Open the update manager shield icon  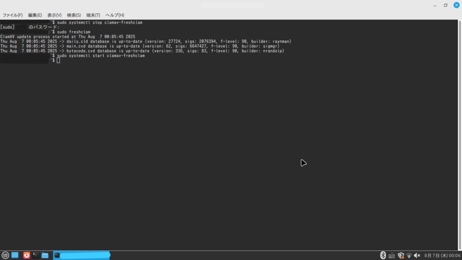tap(400, 255)
